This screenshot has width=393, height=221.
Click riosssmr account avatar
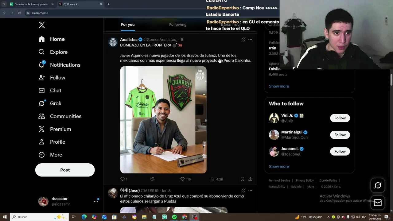point(43,201)
